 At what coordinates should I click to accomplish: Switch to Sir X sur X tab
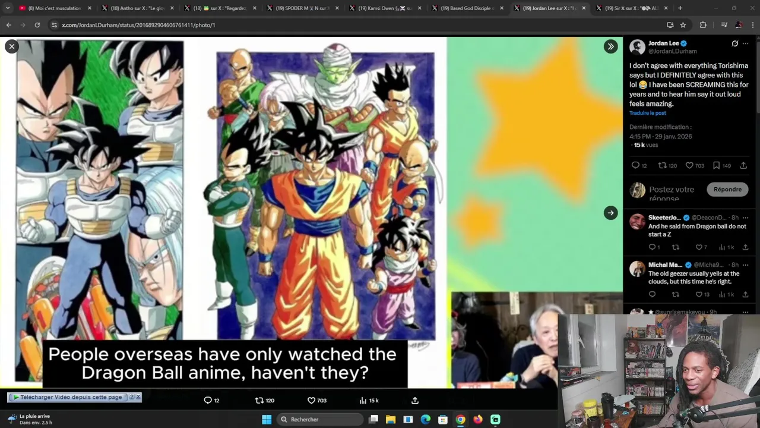(632, 8)
